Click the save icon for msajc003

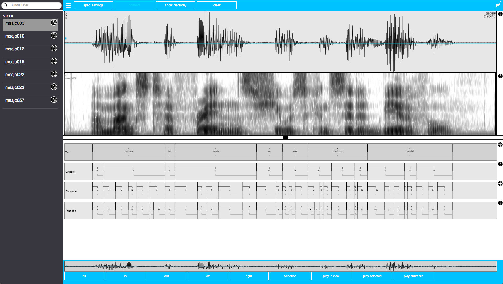tap(54, 23)
